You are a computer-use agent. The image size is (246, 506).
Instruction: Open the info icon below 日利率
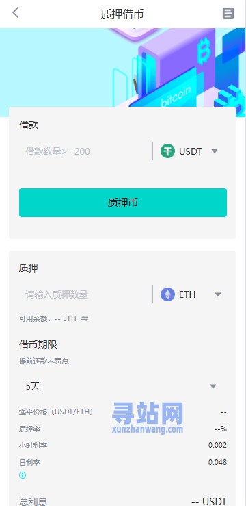tap(23, 475)
